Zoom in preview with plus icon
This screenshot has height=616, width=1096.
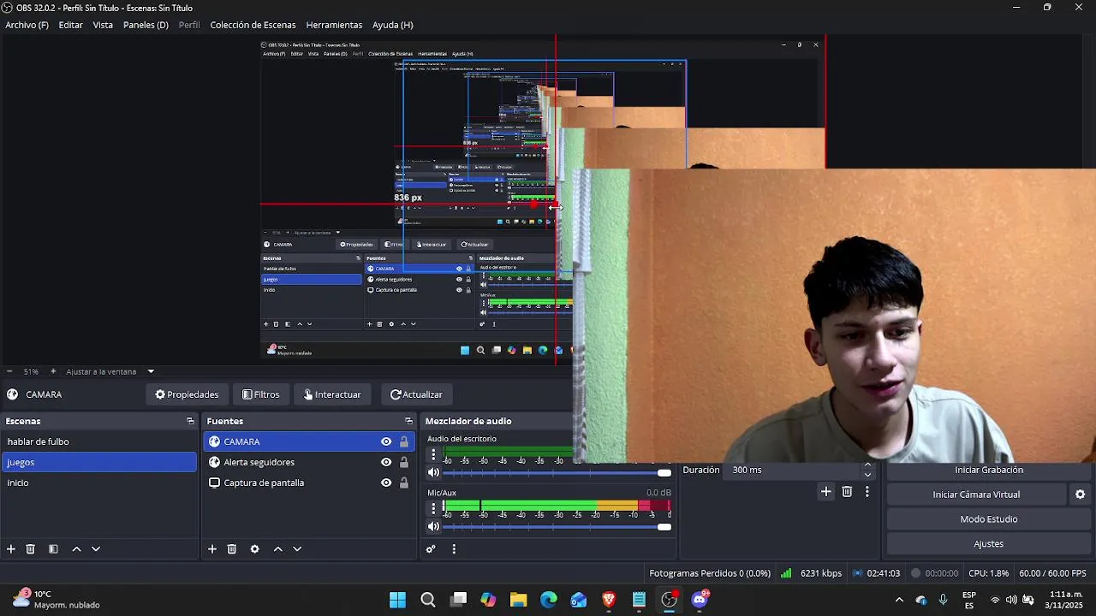tap(53, 371)
